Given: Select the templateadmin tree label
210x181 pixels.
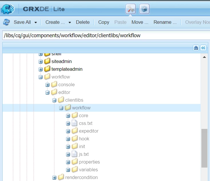Looking at the screenshot, I should (67, 69).
